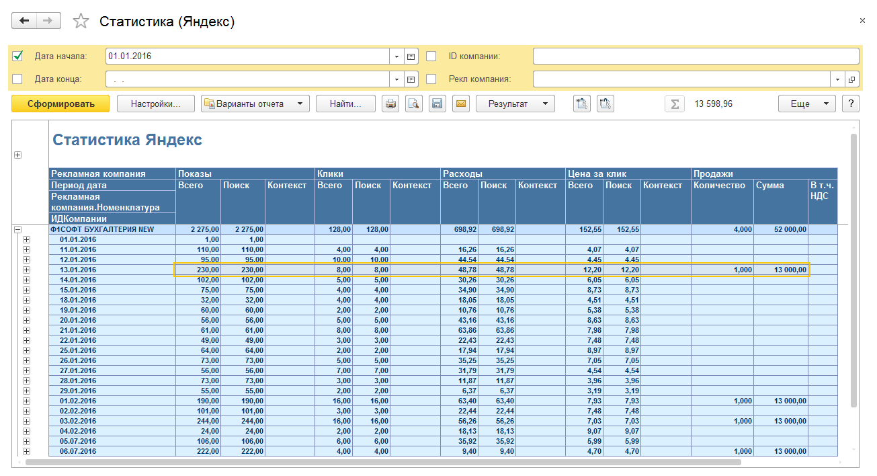Select the Продажи column header
The image size is (877, 476).
coord(765,173)
